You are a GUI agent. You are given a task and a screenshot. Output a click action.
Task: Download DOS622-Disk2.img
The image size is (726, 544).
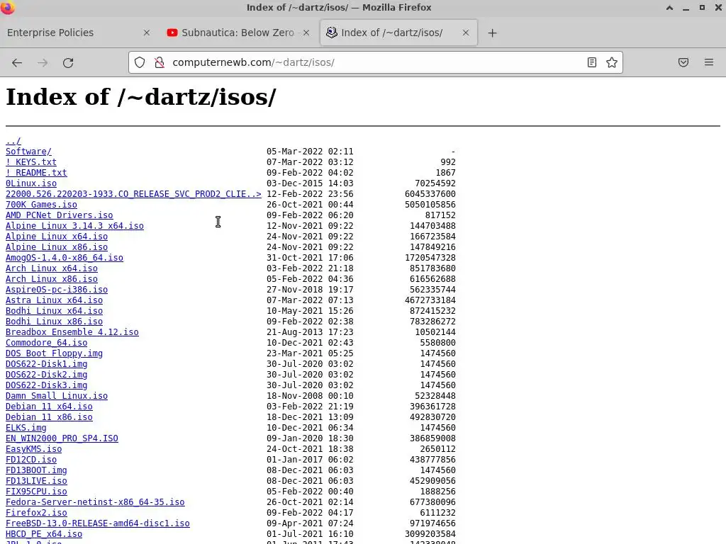click(x=46, y=375)
